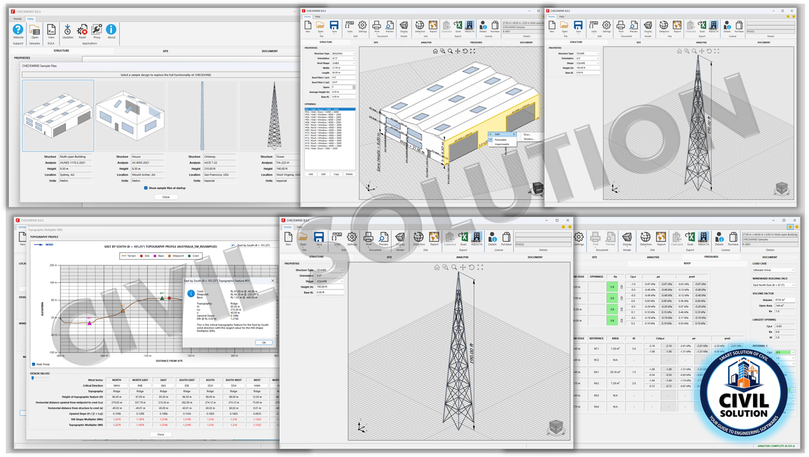The image size is (809, 457).
Task: Select the Chimney sample thumbnail
Action: tap(202, 115)
